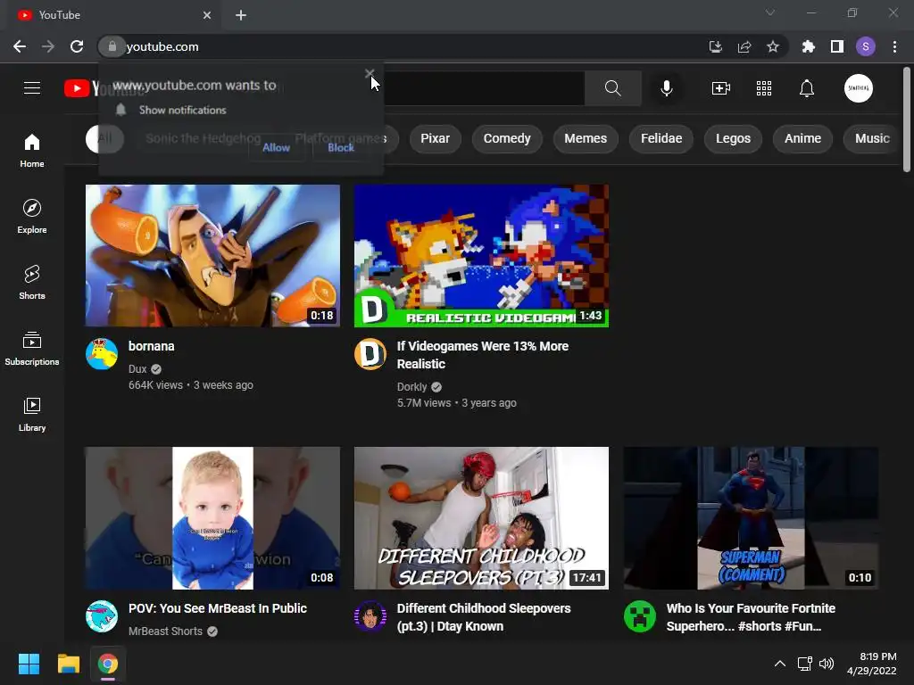Viewport: 914px width, 685px height.
Task: Toggle the browser side panel
Action: coord(837,46)
